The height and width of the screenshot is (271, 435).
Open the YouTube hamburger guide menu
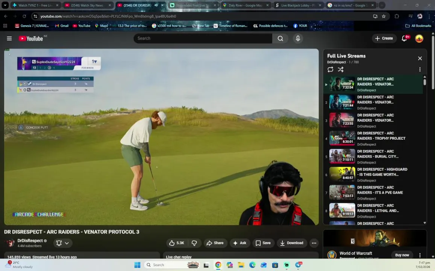(x=9, y=38)
